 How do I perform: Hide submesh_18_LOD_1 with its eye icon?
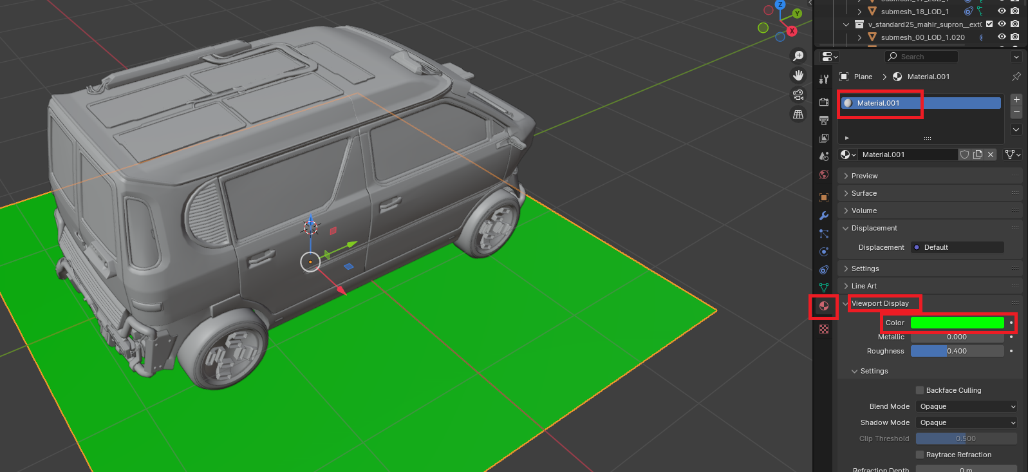(x=1002, y=11)
